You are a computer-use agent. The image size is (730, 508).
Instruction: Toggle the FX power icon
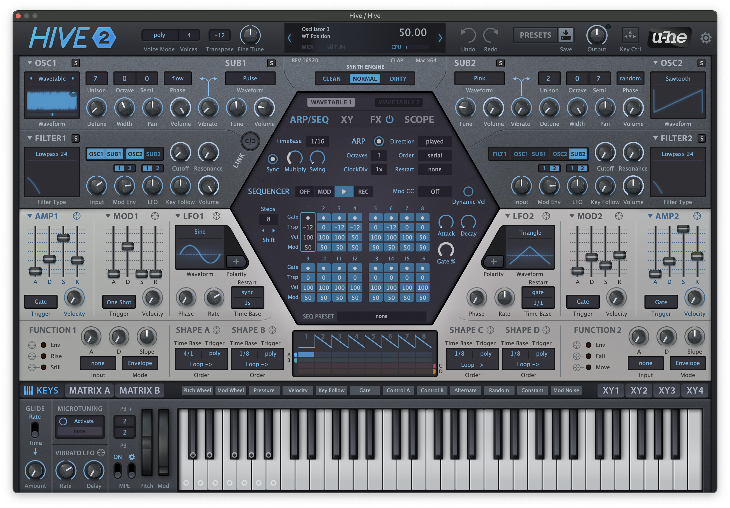tap(390, 119)
